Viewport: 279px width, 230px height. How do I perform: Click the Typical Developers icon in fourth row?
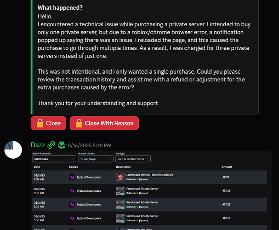pos(71,218)
